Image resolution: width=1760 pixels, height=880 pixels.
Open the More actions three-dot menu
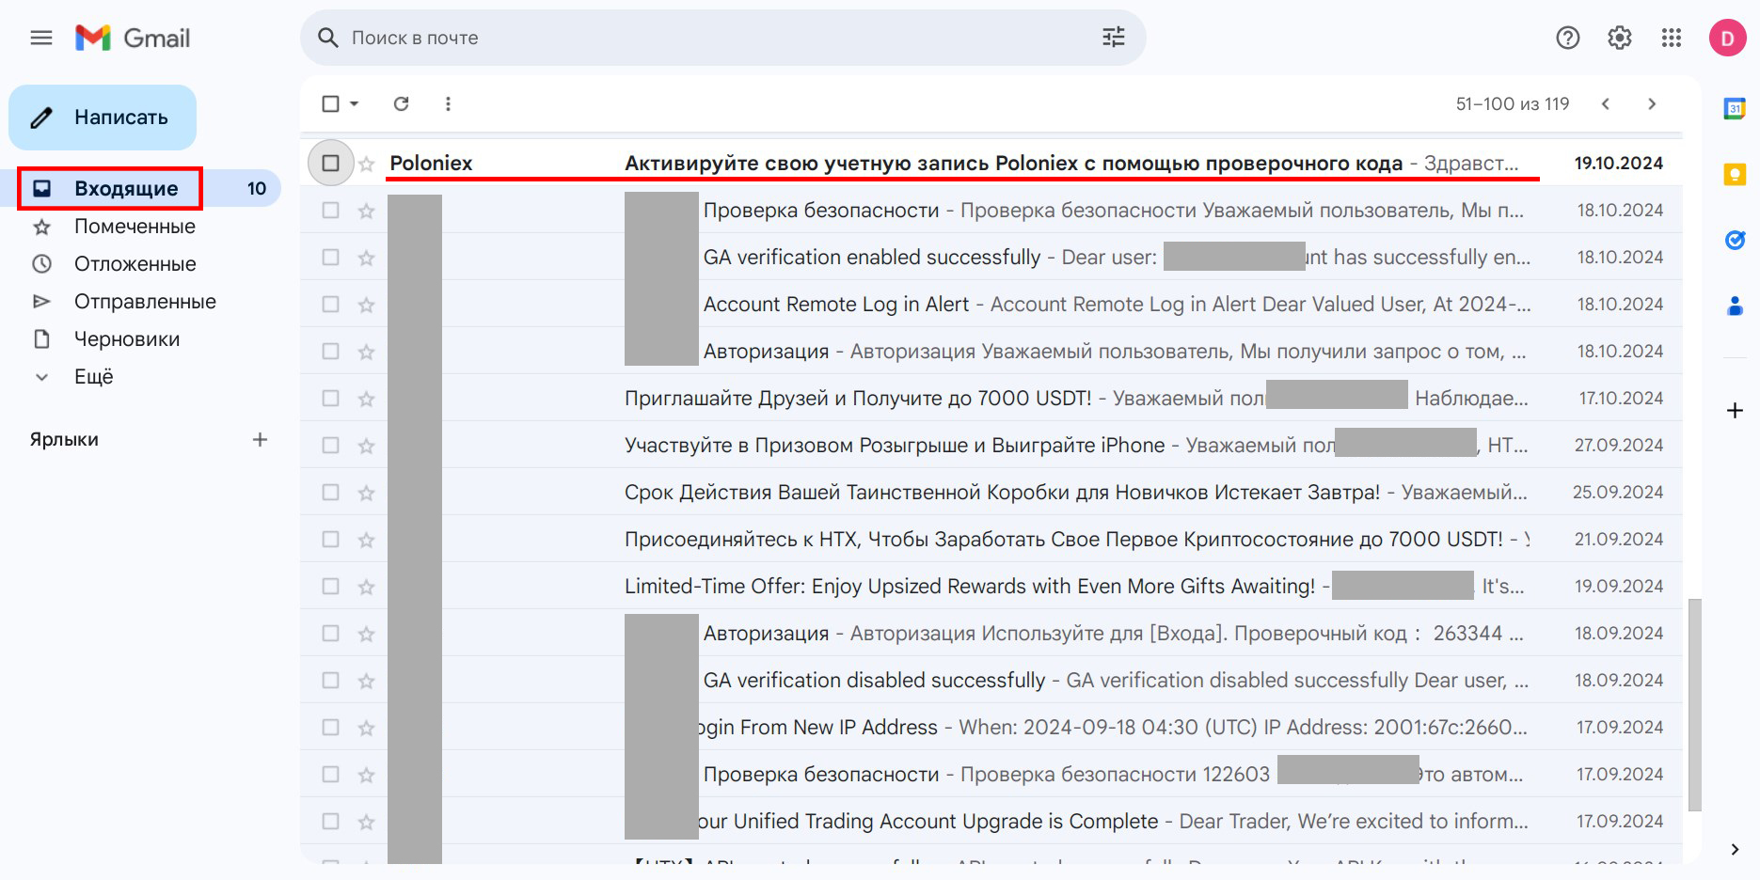pyautogui.click(x=448, y=103)
